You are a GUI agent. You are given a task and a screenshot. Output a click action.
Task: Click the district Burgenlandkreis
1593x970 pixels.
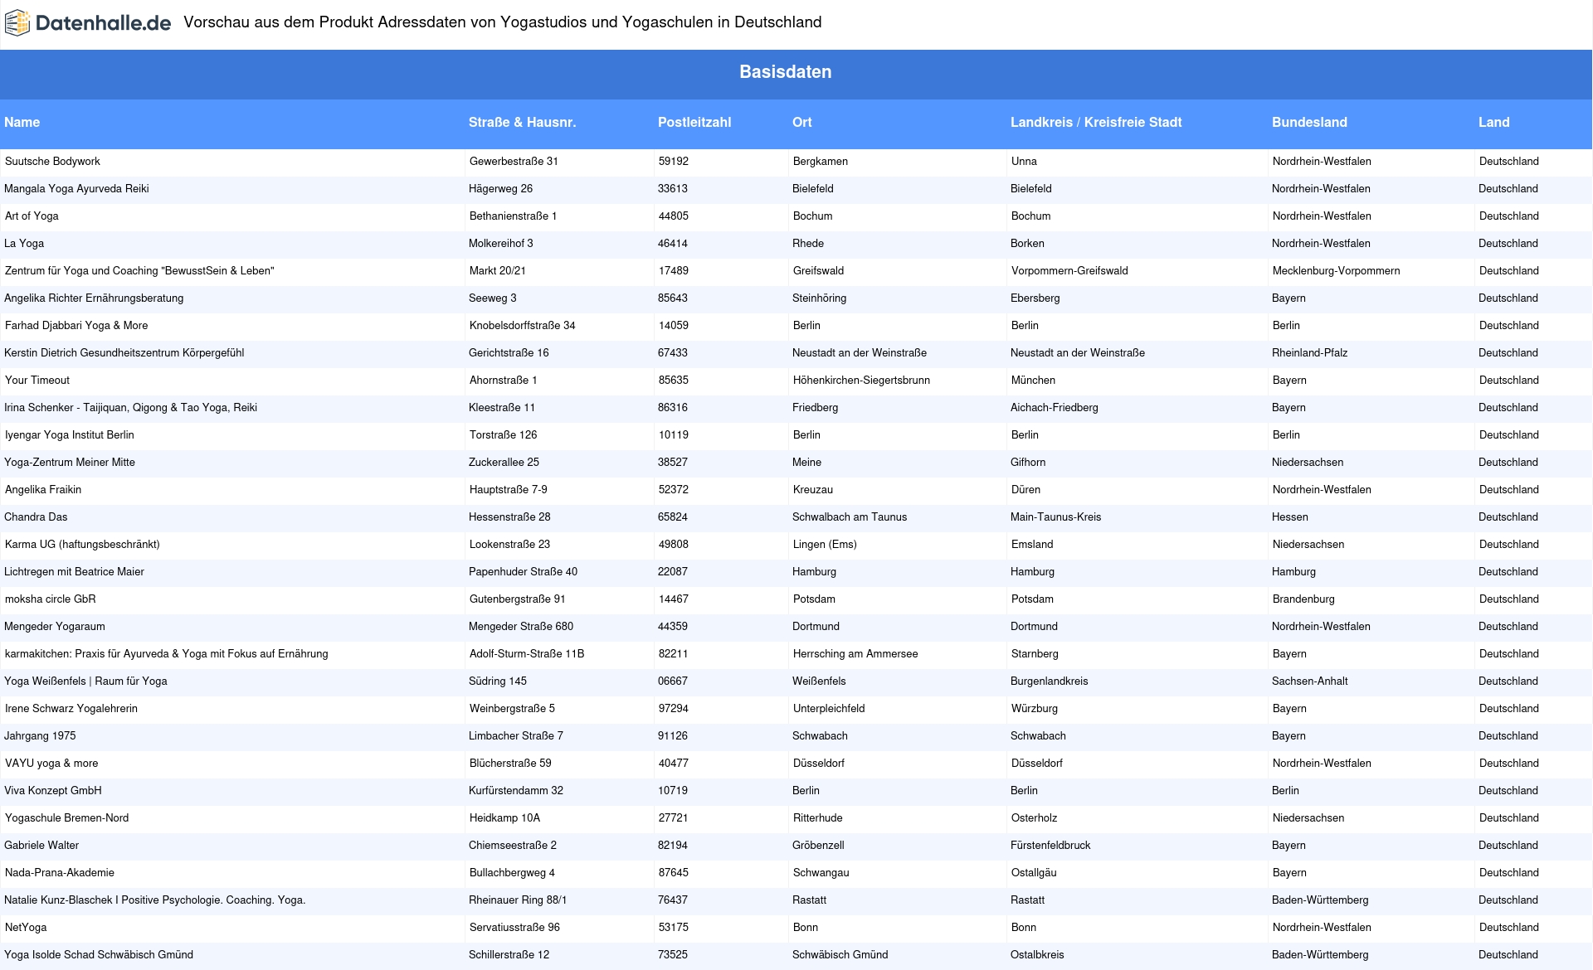[1050, 681]
